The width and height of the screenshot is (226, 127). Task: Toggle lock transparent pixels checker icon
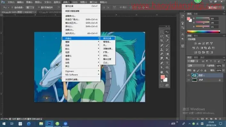click(x=194, y=71)
